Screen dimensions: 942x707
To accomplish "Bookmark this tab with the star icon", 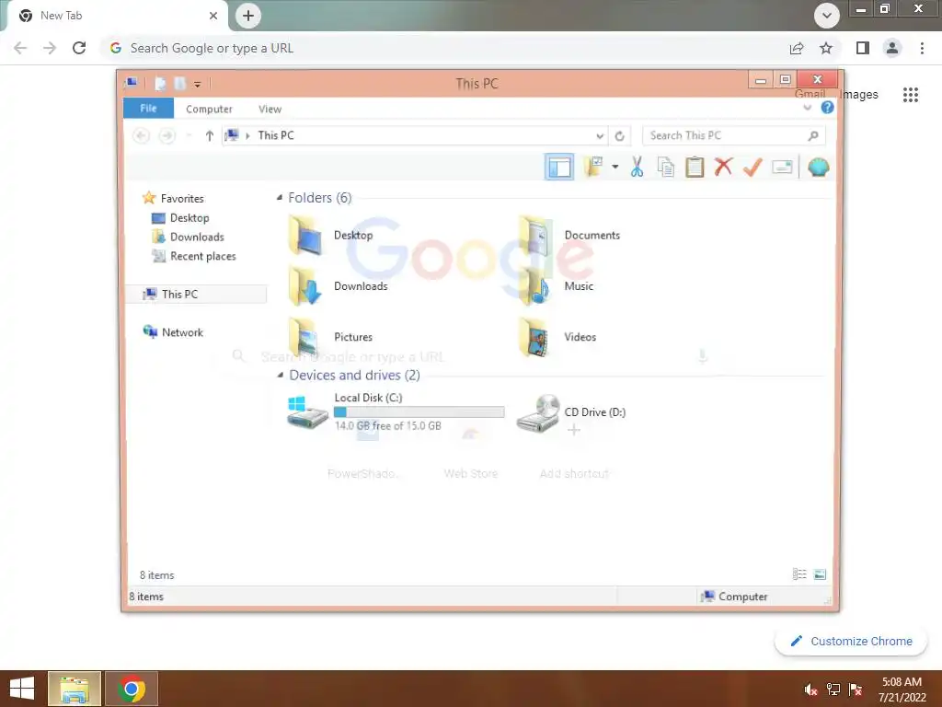I will pos(826,48).
